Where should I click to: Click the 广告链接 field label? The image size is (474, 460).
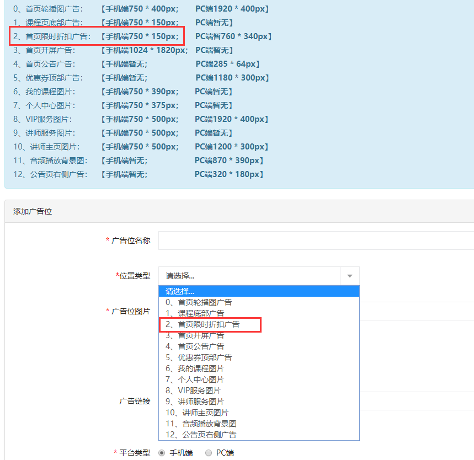click(x=135, y=401)
